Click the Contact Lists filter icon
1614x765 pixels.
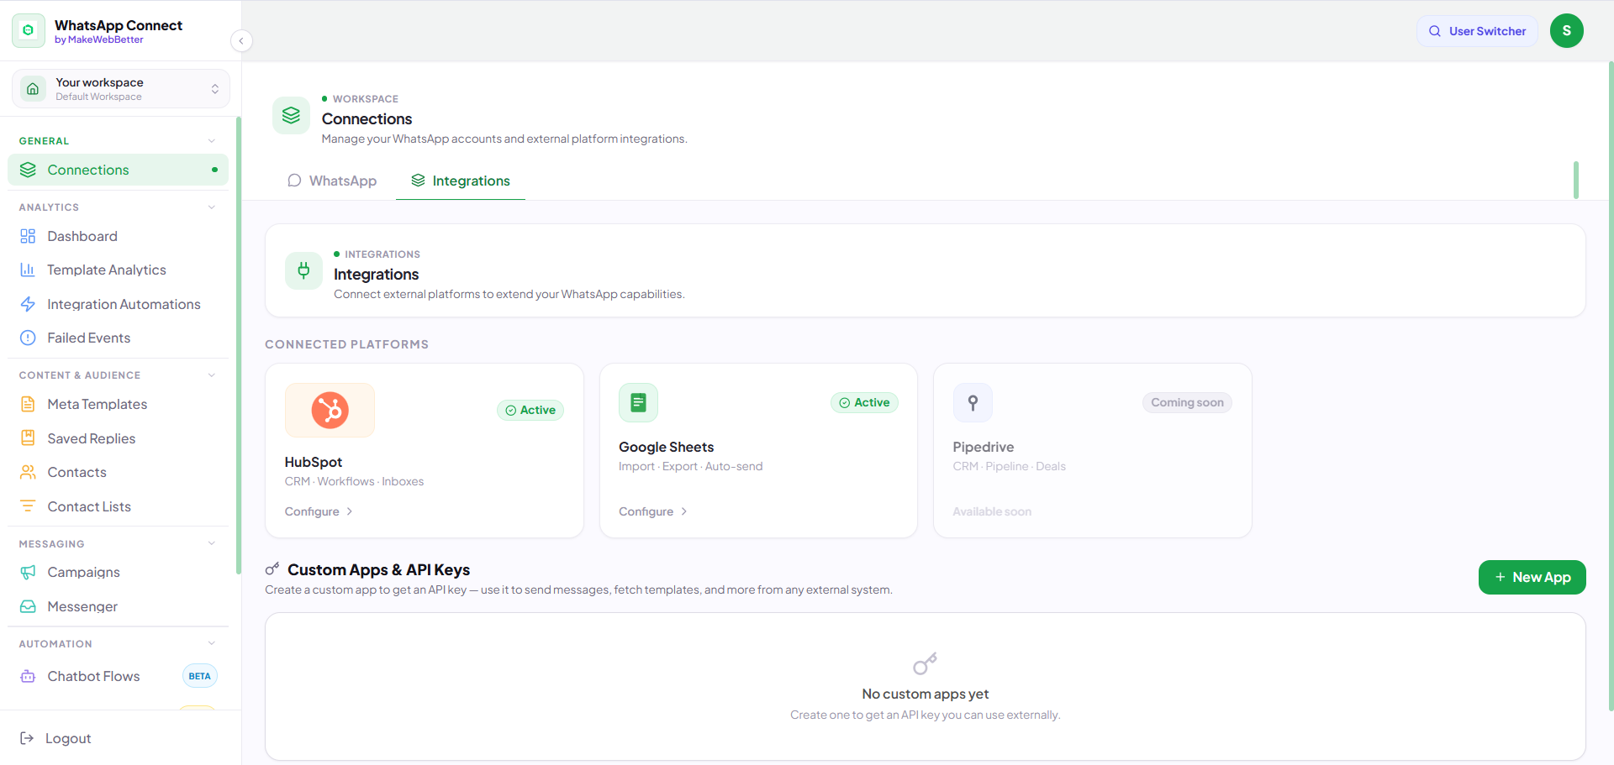point(28,506)
